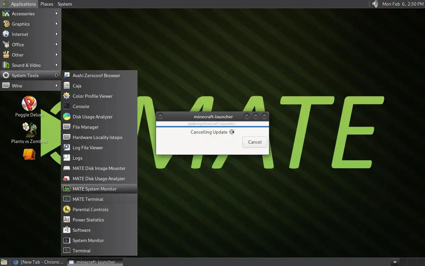
Task: Choose the "Parental Controls" label
Action: coord(90,209)
